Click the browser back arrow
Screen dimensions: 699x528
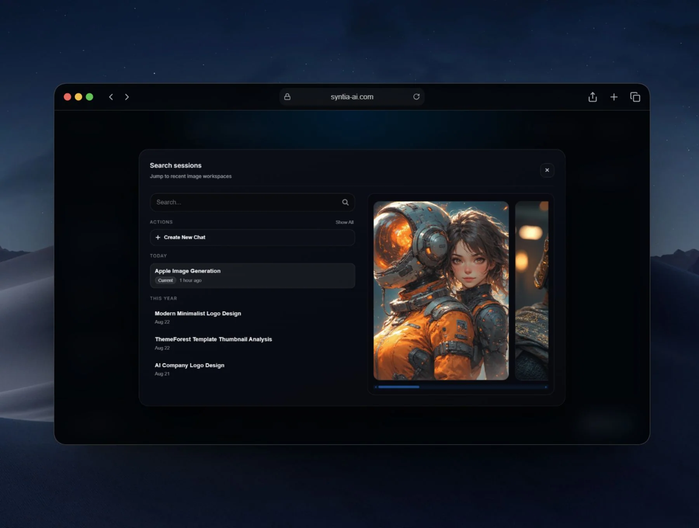point(111,97)
